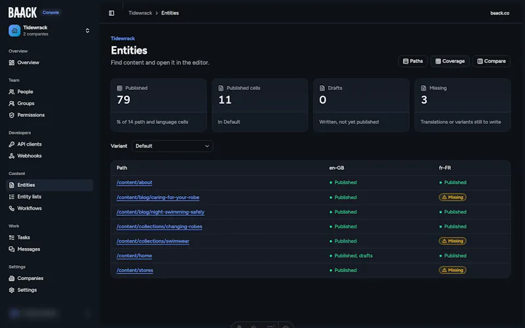
Task: Click the Missing card document icon
Action: (x=423, y=88)
